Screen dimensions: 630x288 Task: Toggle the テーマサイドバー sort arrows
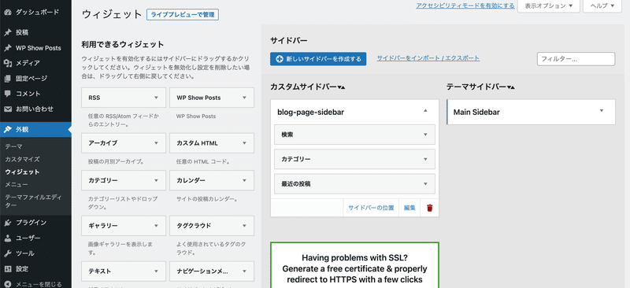click(510, 87)
